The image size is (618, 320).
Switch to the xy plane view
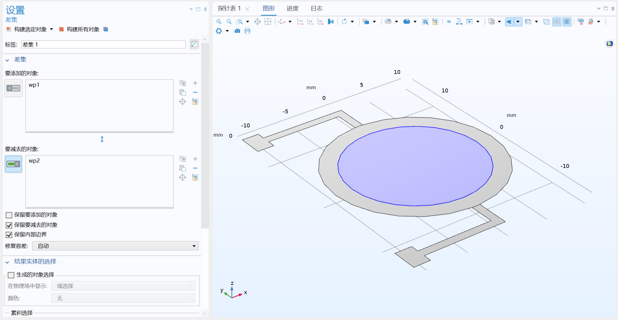tap(300, 21)
